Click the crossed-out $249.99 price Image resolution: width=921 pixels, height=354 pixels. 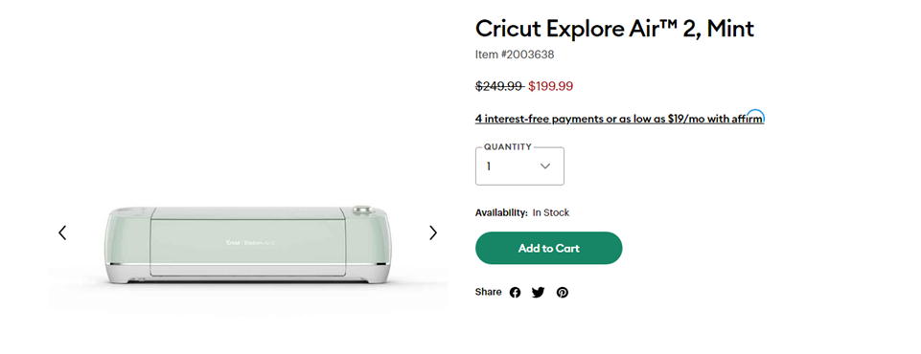coord(500,86)
